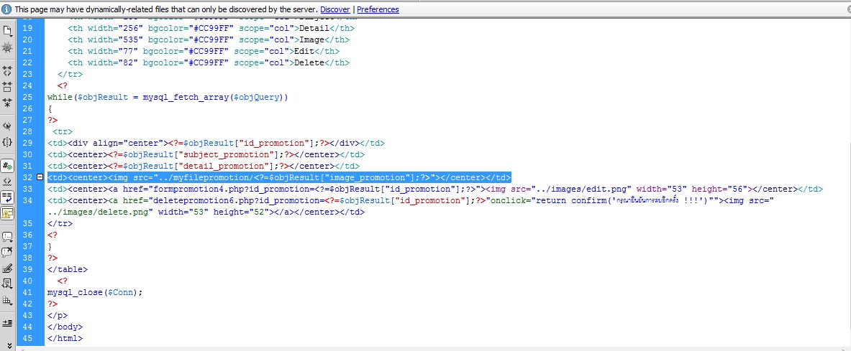This screenshot has height=351, width=851.
Task: Click the closing </table> tag line
Action: point(68,269)
